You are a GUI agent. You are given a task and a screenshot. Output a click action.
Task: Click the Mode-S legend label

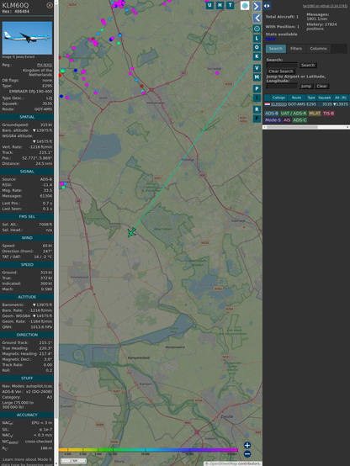pyautogui.click(x=273, y=120)
